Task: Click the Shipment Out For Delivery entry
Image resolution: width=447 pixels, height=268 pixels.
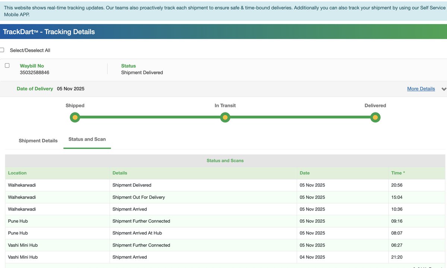Action: click(x=139, y=197)
